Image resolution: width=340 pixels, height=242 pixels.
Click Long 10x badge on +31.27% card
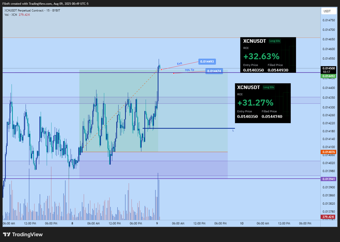click(269, 87)
